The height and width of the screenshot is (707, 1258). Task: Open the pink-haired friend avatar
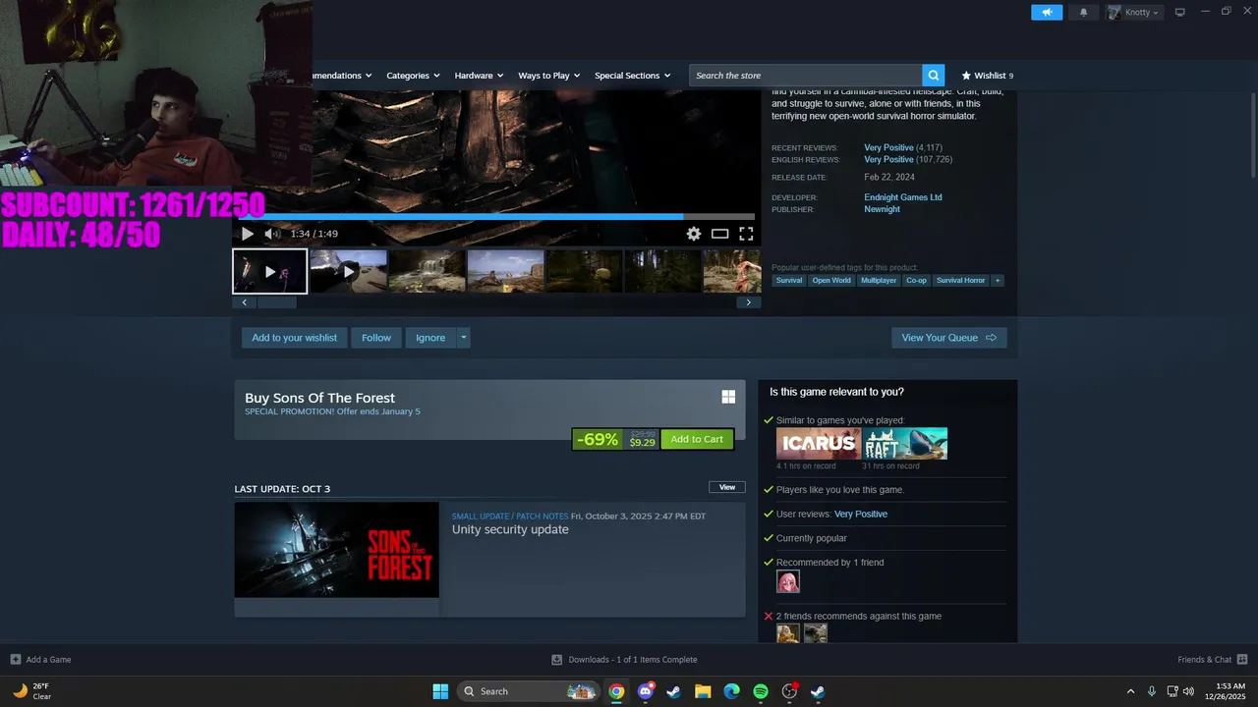(788, 581)
